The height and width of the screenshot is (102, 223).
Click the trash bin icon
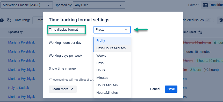pyautogui.click(x=221, y=20)
